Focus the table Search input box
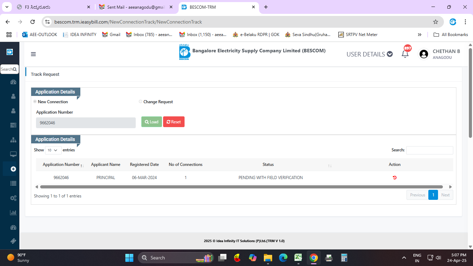This screenshot has width=473, height=266. click(x=429, y=150)
